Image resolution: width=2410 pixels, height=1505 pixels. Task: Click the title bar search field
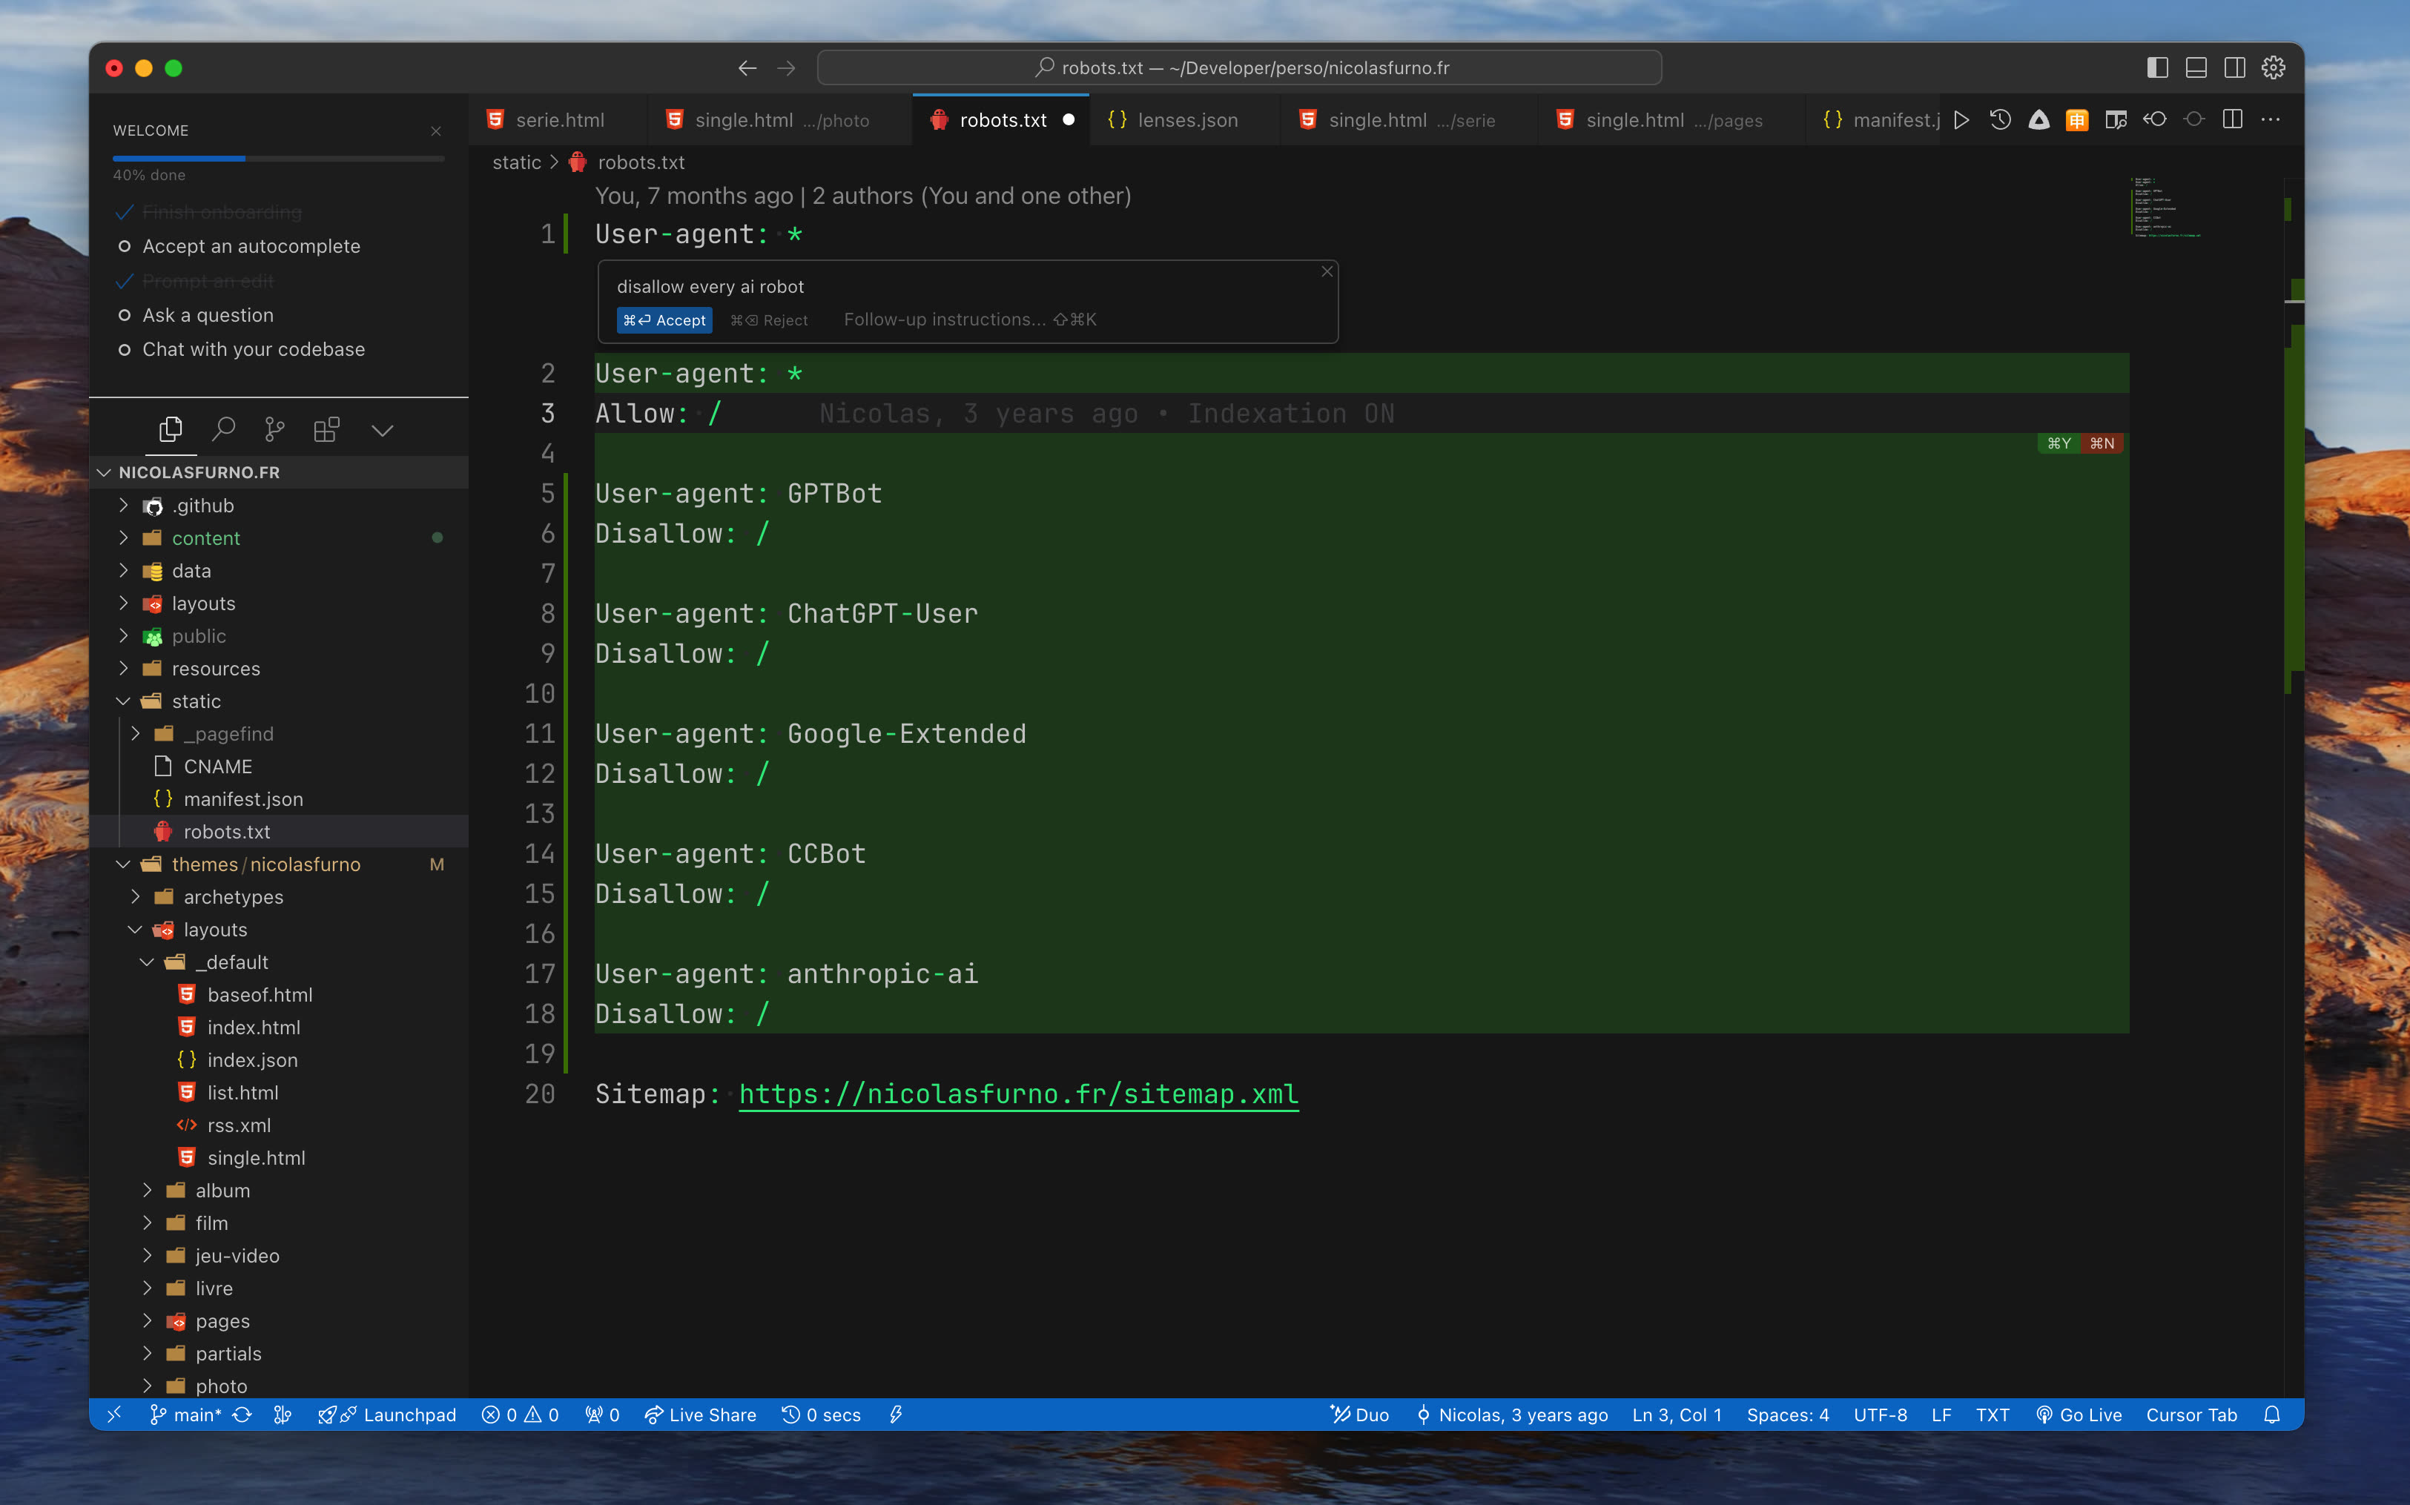coord(1239,67)
